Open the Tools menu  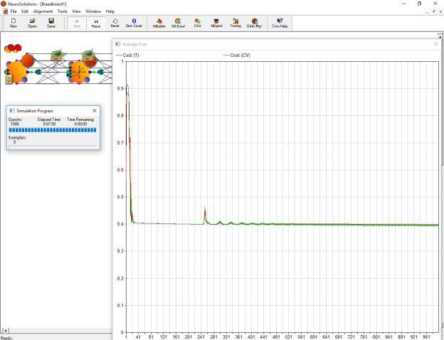point(63,11)
